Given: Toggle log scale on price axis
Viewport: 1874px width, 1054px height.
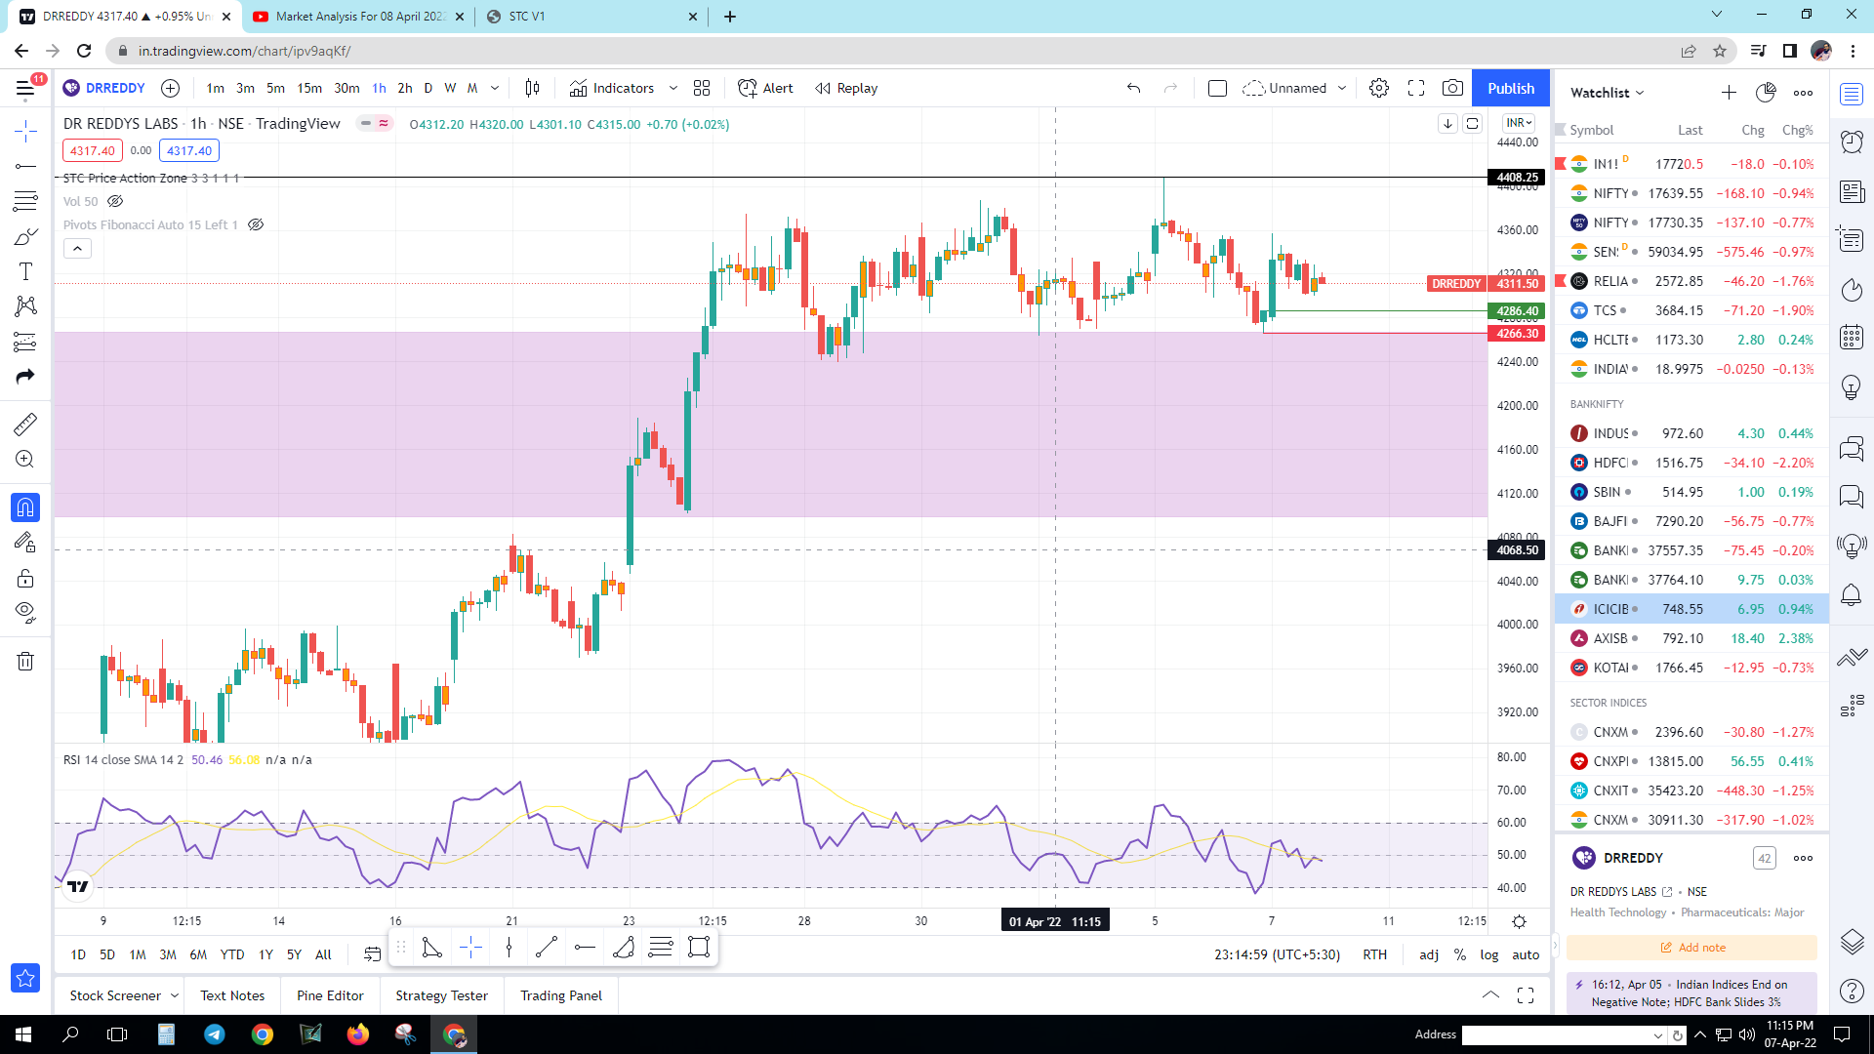Looking at the screenshot, I should (x=1488, y=954).
